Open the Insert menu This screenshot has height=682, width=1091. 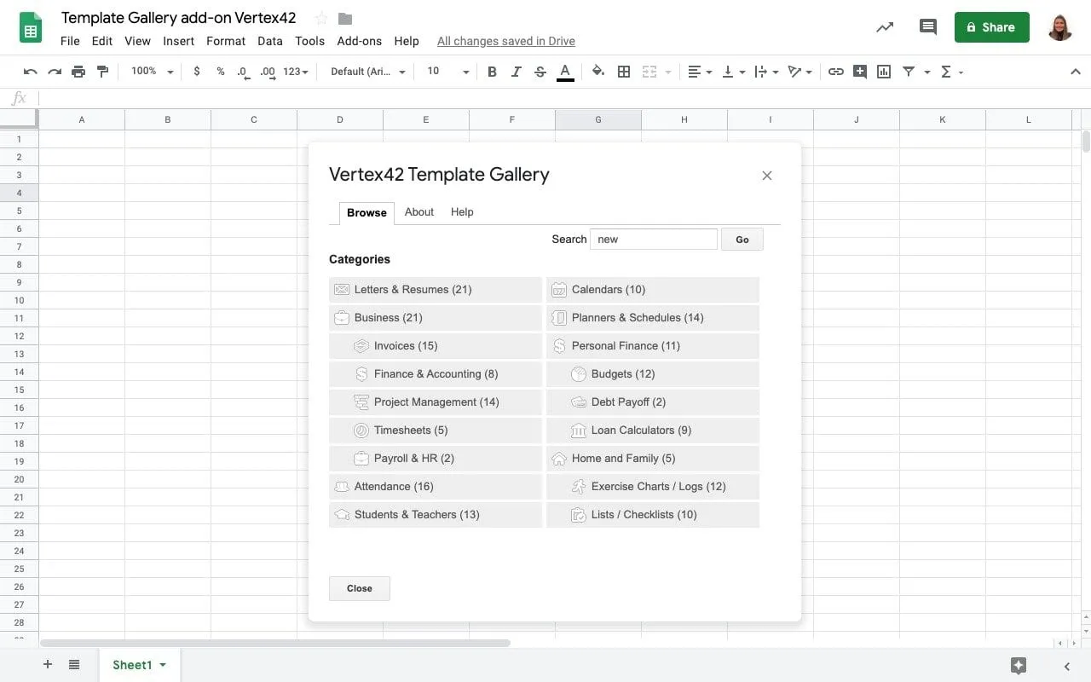pyautogui.click(x=179, y=41)
